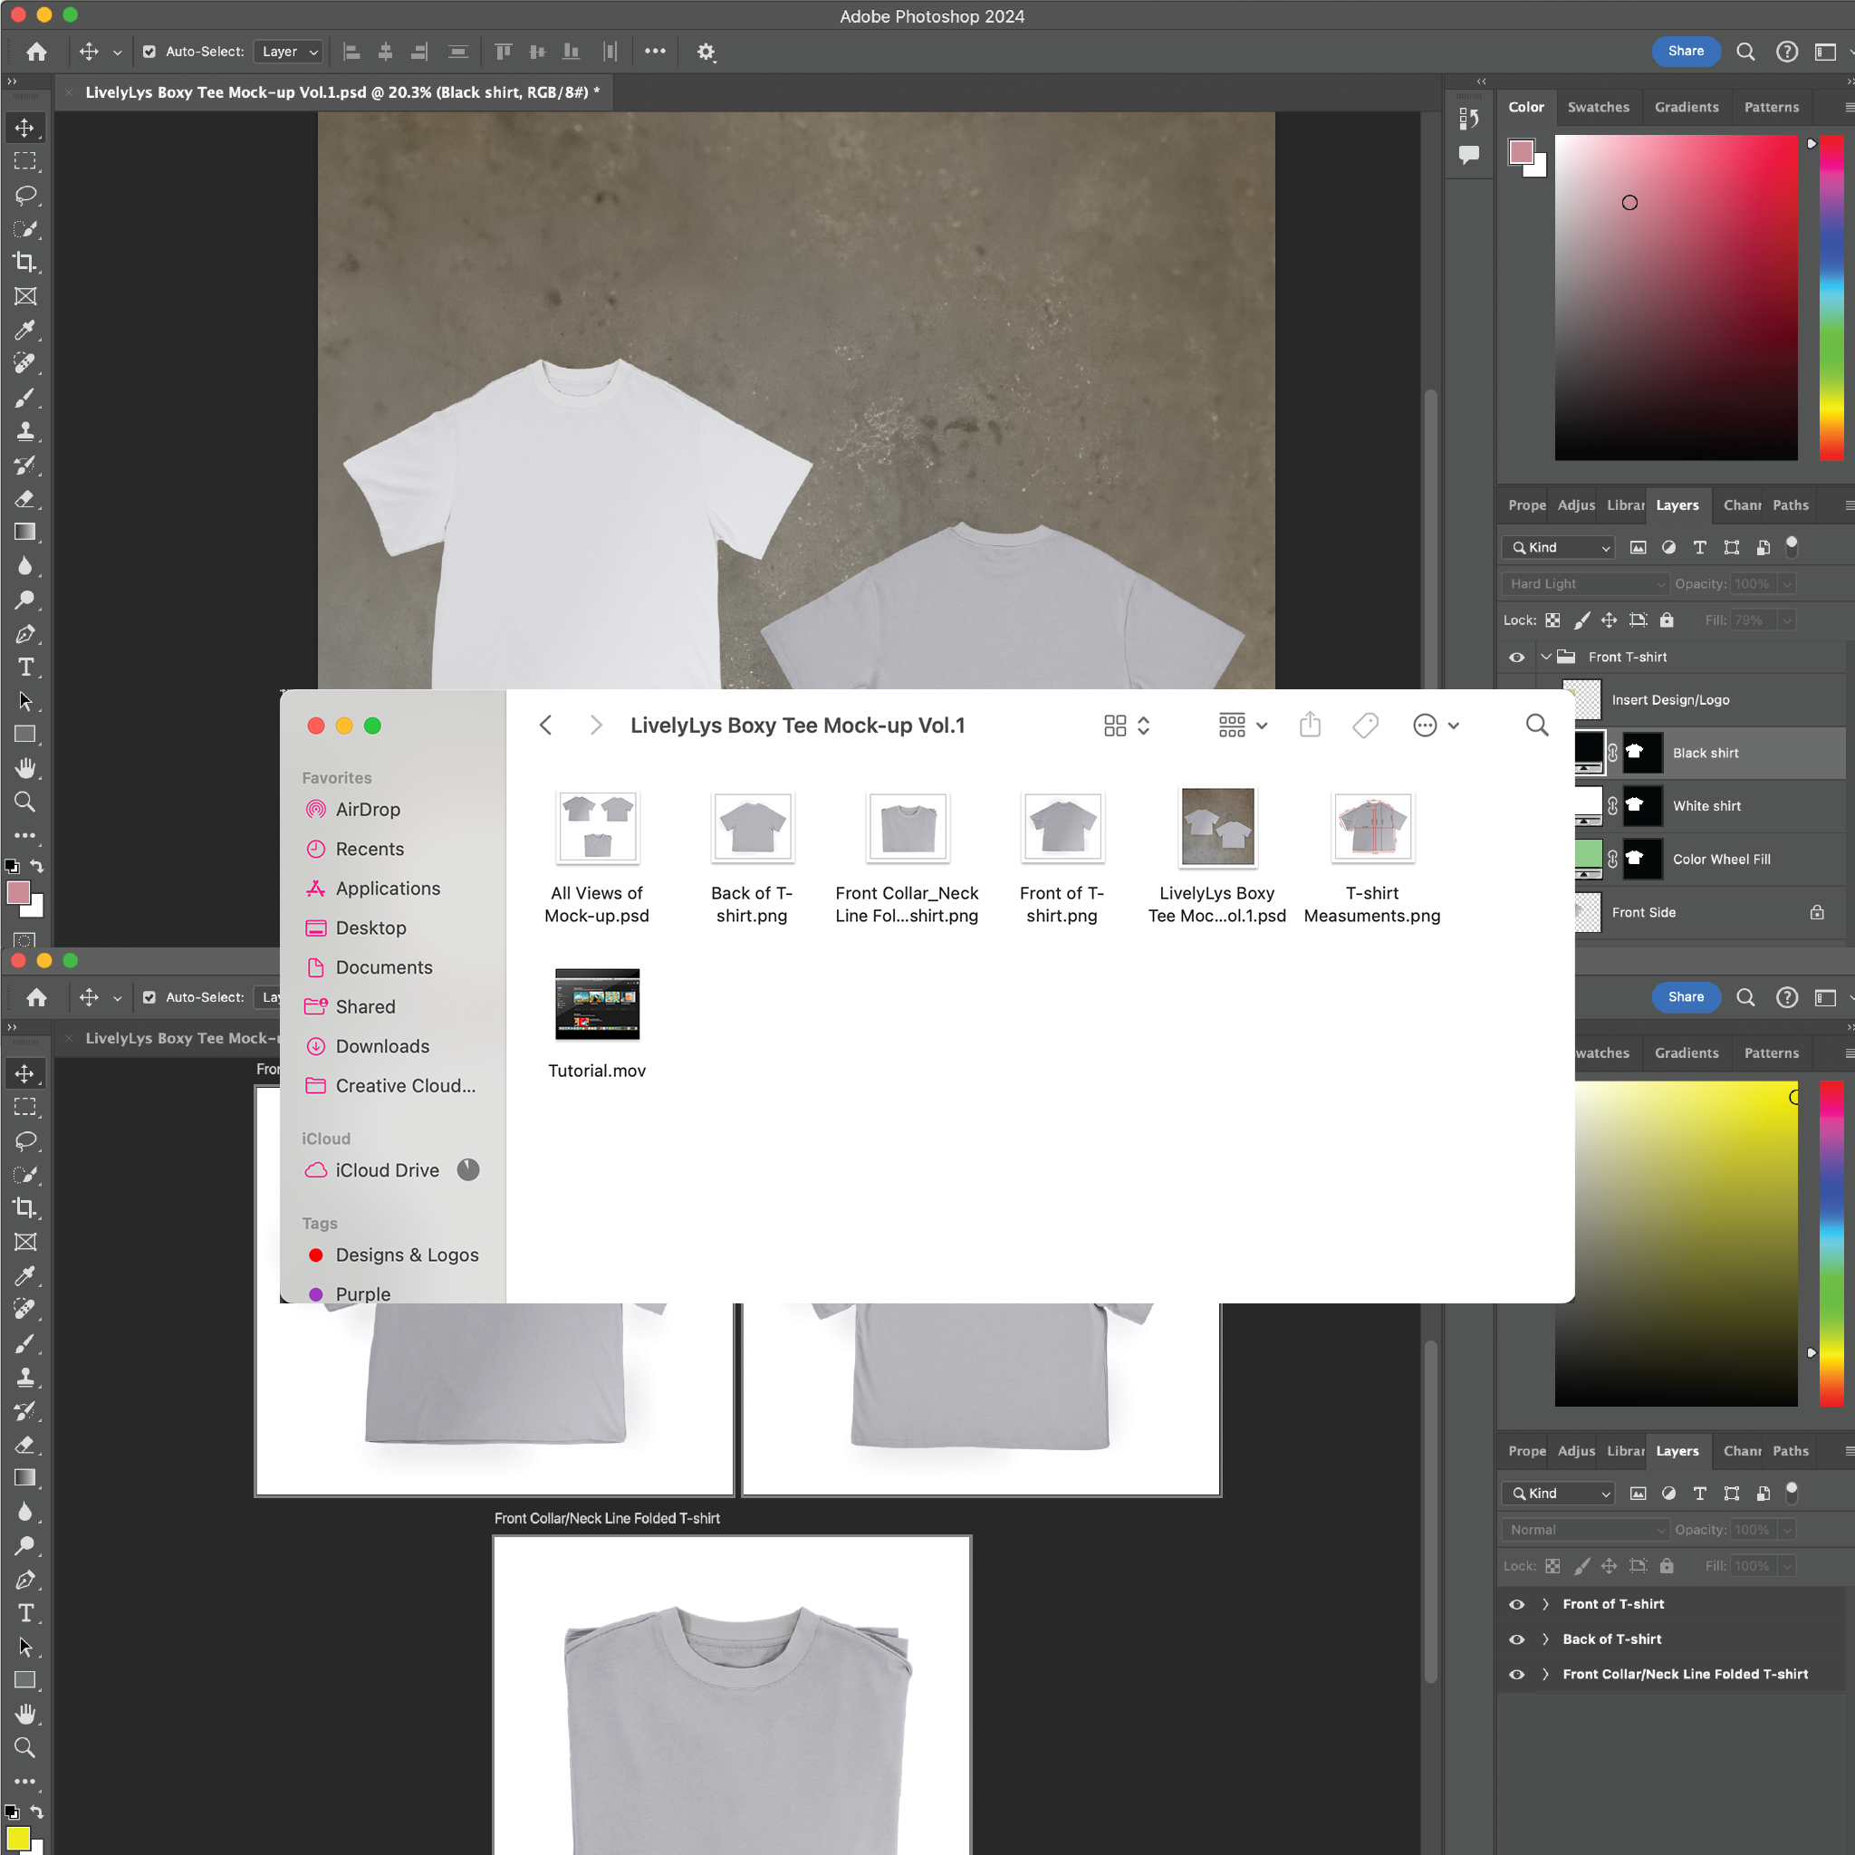This screenshot has width=1855, height=1855.
Task: Hide the Back of T-shirt group
Action: coord(1517,1639)
